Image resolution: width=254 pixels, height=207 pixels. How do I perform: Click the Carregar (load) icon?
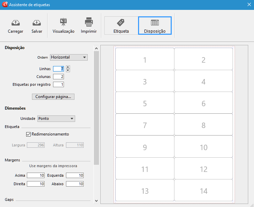pos(15,23)
